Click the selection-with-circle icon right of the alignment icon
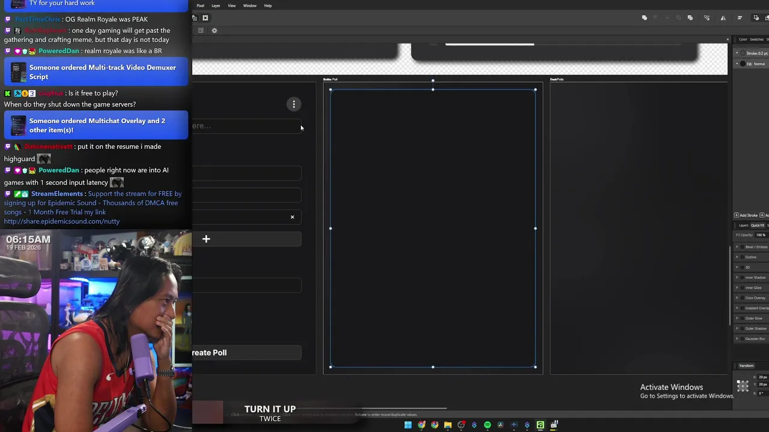Image resolution: width=769 pixels, height=432 pixels. (756, 18)
